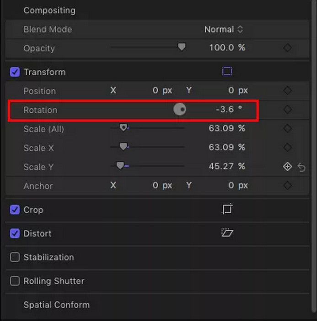317x321 pixels.
Task: Add keyframe diamond for Rotation
Action: click(287, 110)
